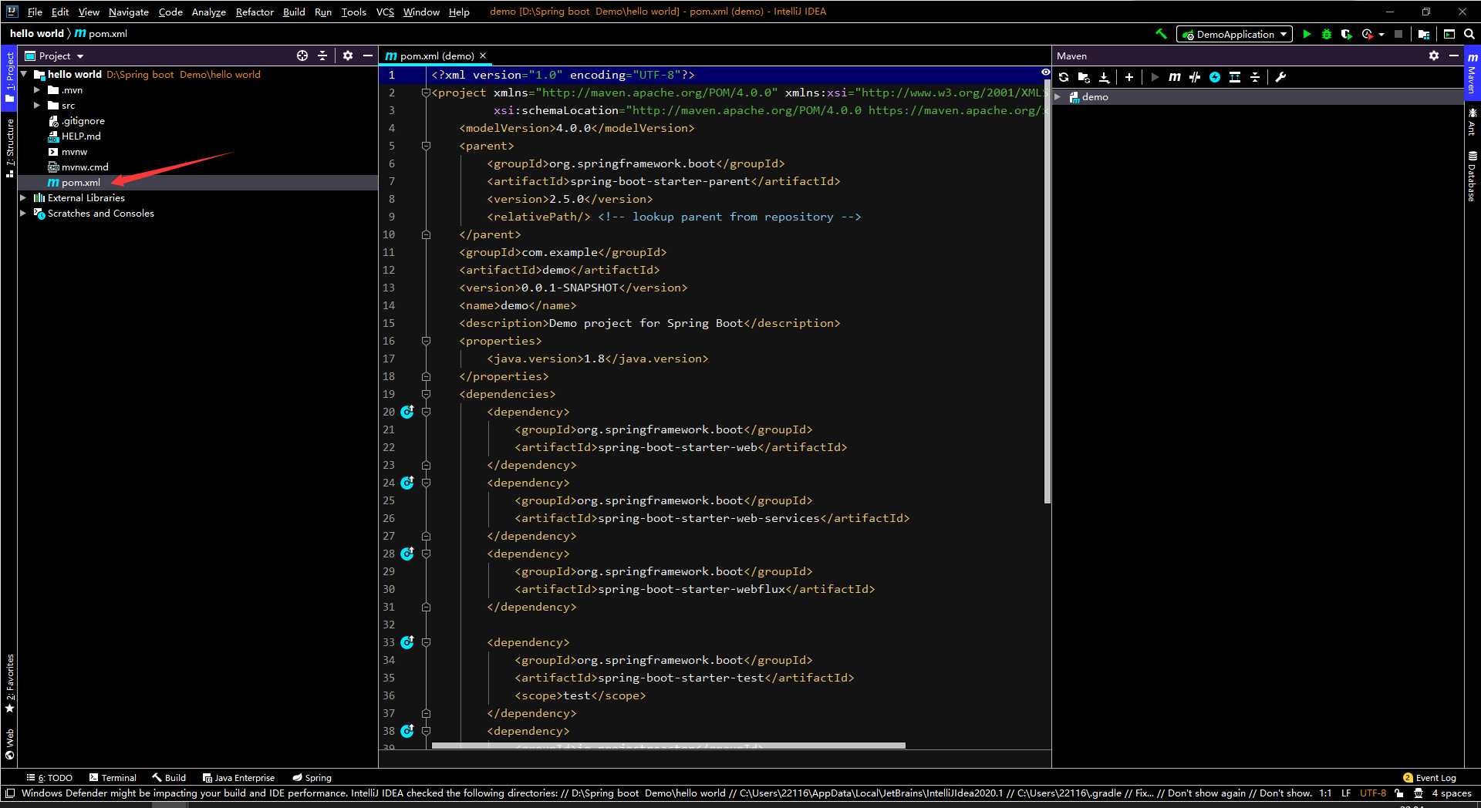
Task: Expand External Libraries node
Action: 23,198
